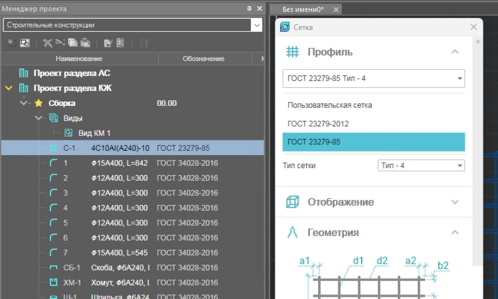This screenshot has height=299, width=498.
Task: Click the copy icon in project manager toolbar
Action: pyautogui.click(x=72, y=42)
